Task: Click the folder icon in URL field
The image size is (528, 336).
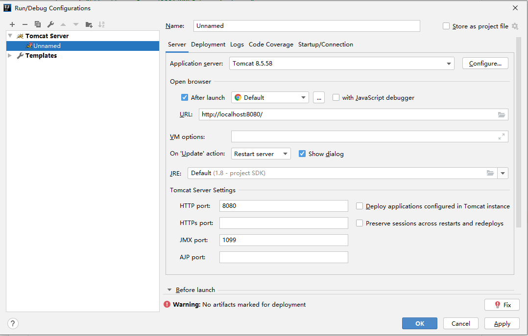Action: [x=502, y=114]
